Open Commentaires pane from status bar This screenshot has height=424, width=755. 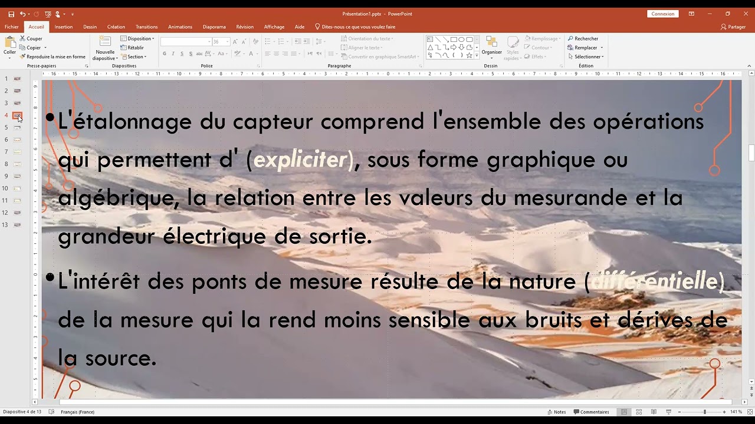coord(591,412)
